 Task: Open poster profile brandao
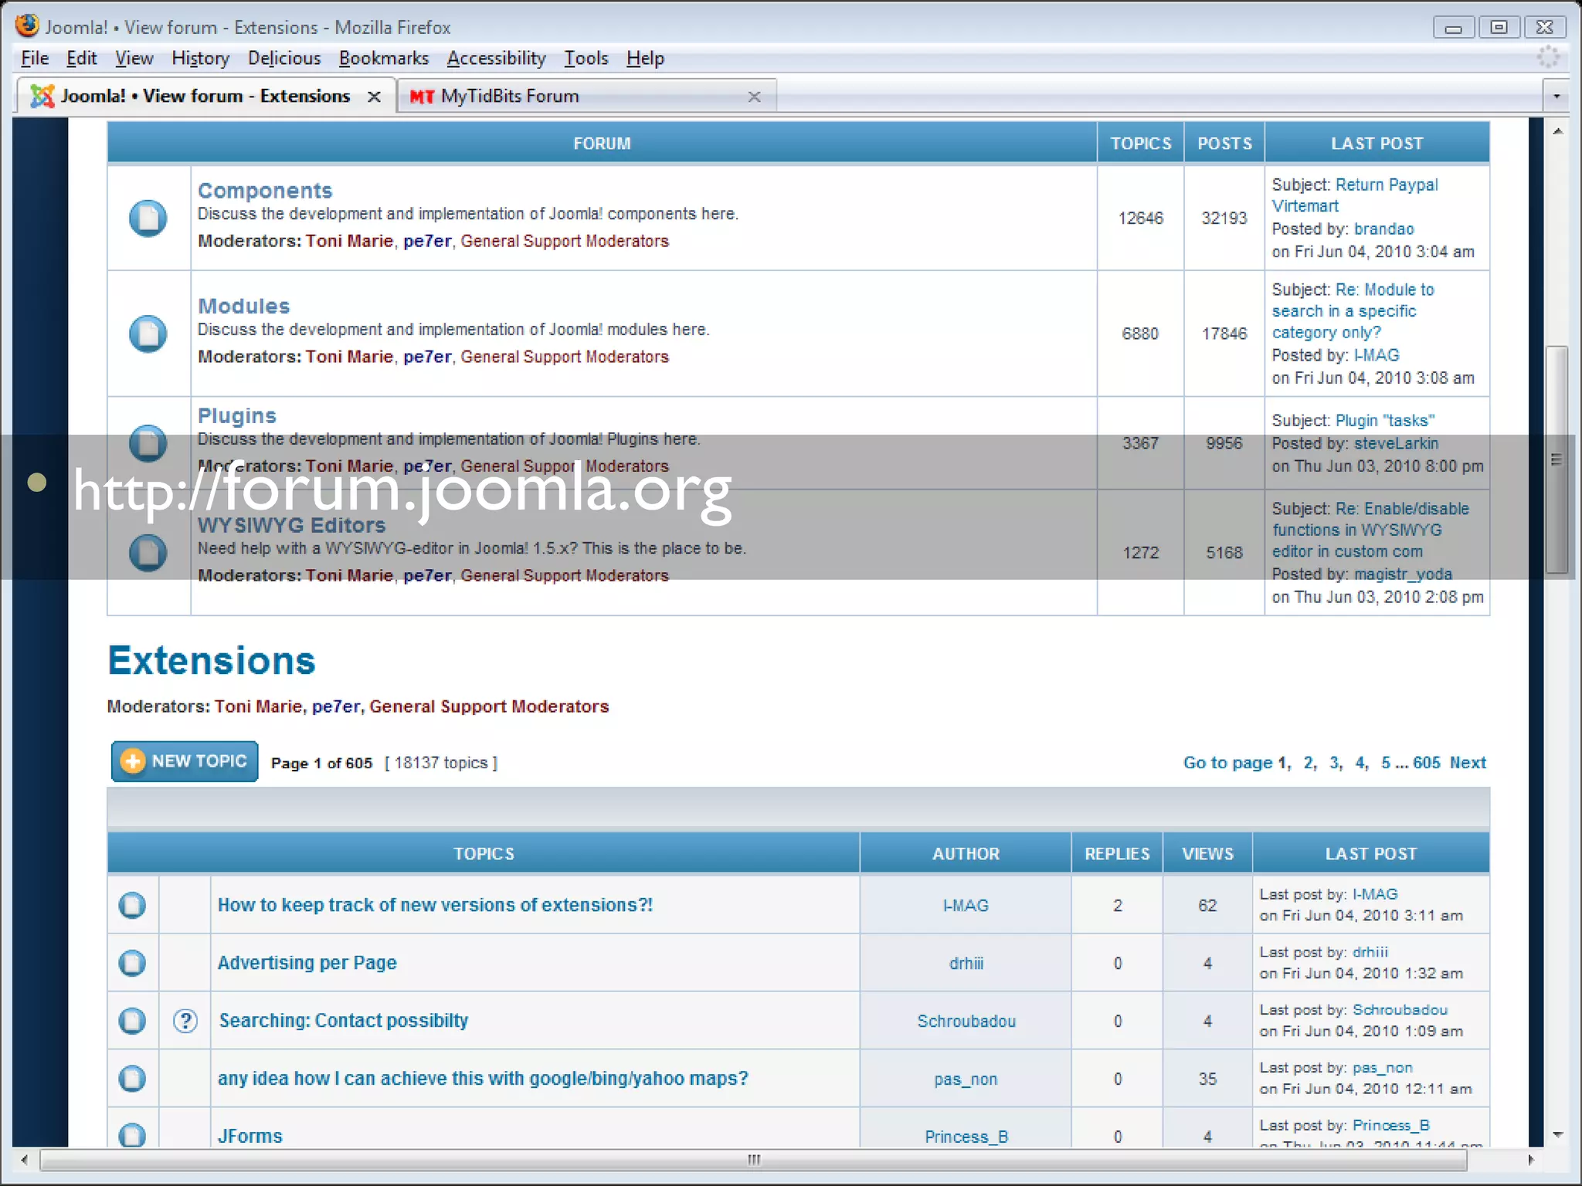(x=1383, y=229)
